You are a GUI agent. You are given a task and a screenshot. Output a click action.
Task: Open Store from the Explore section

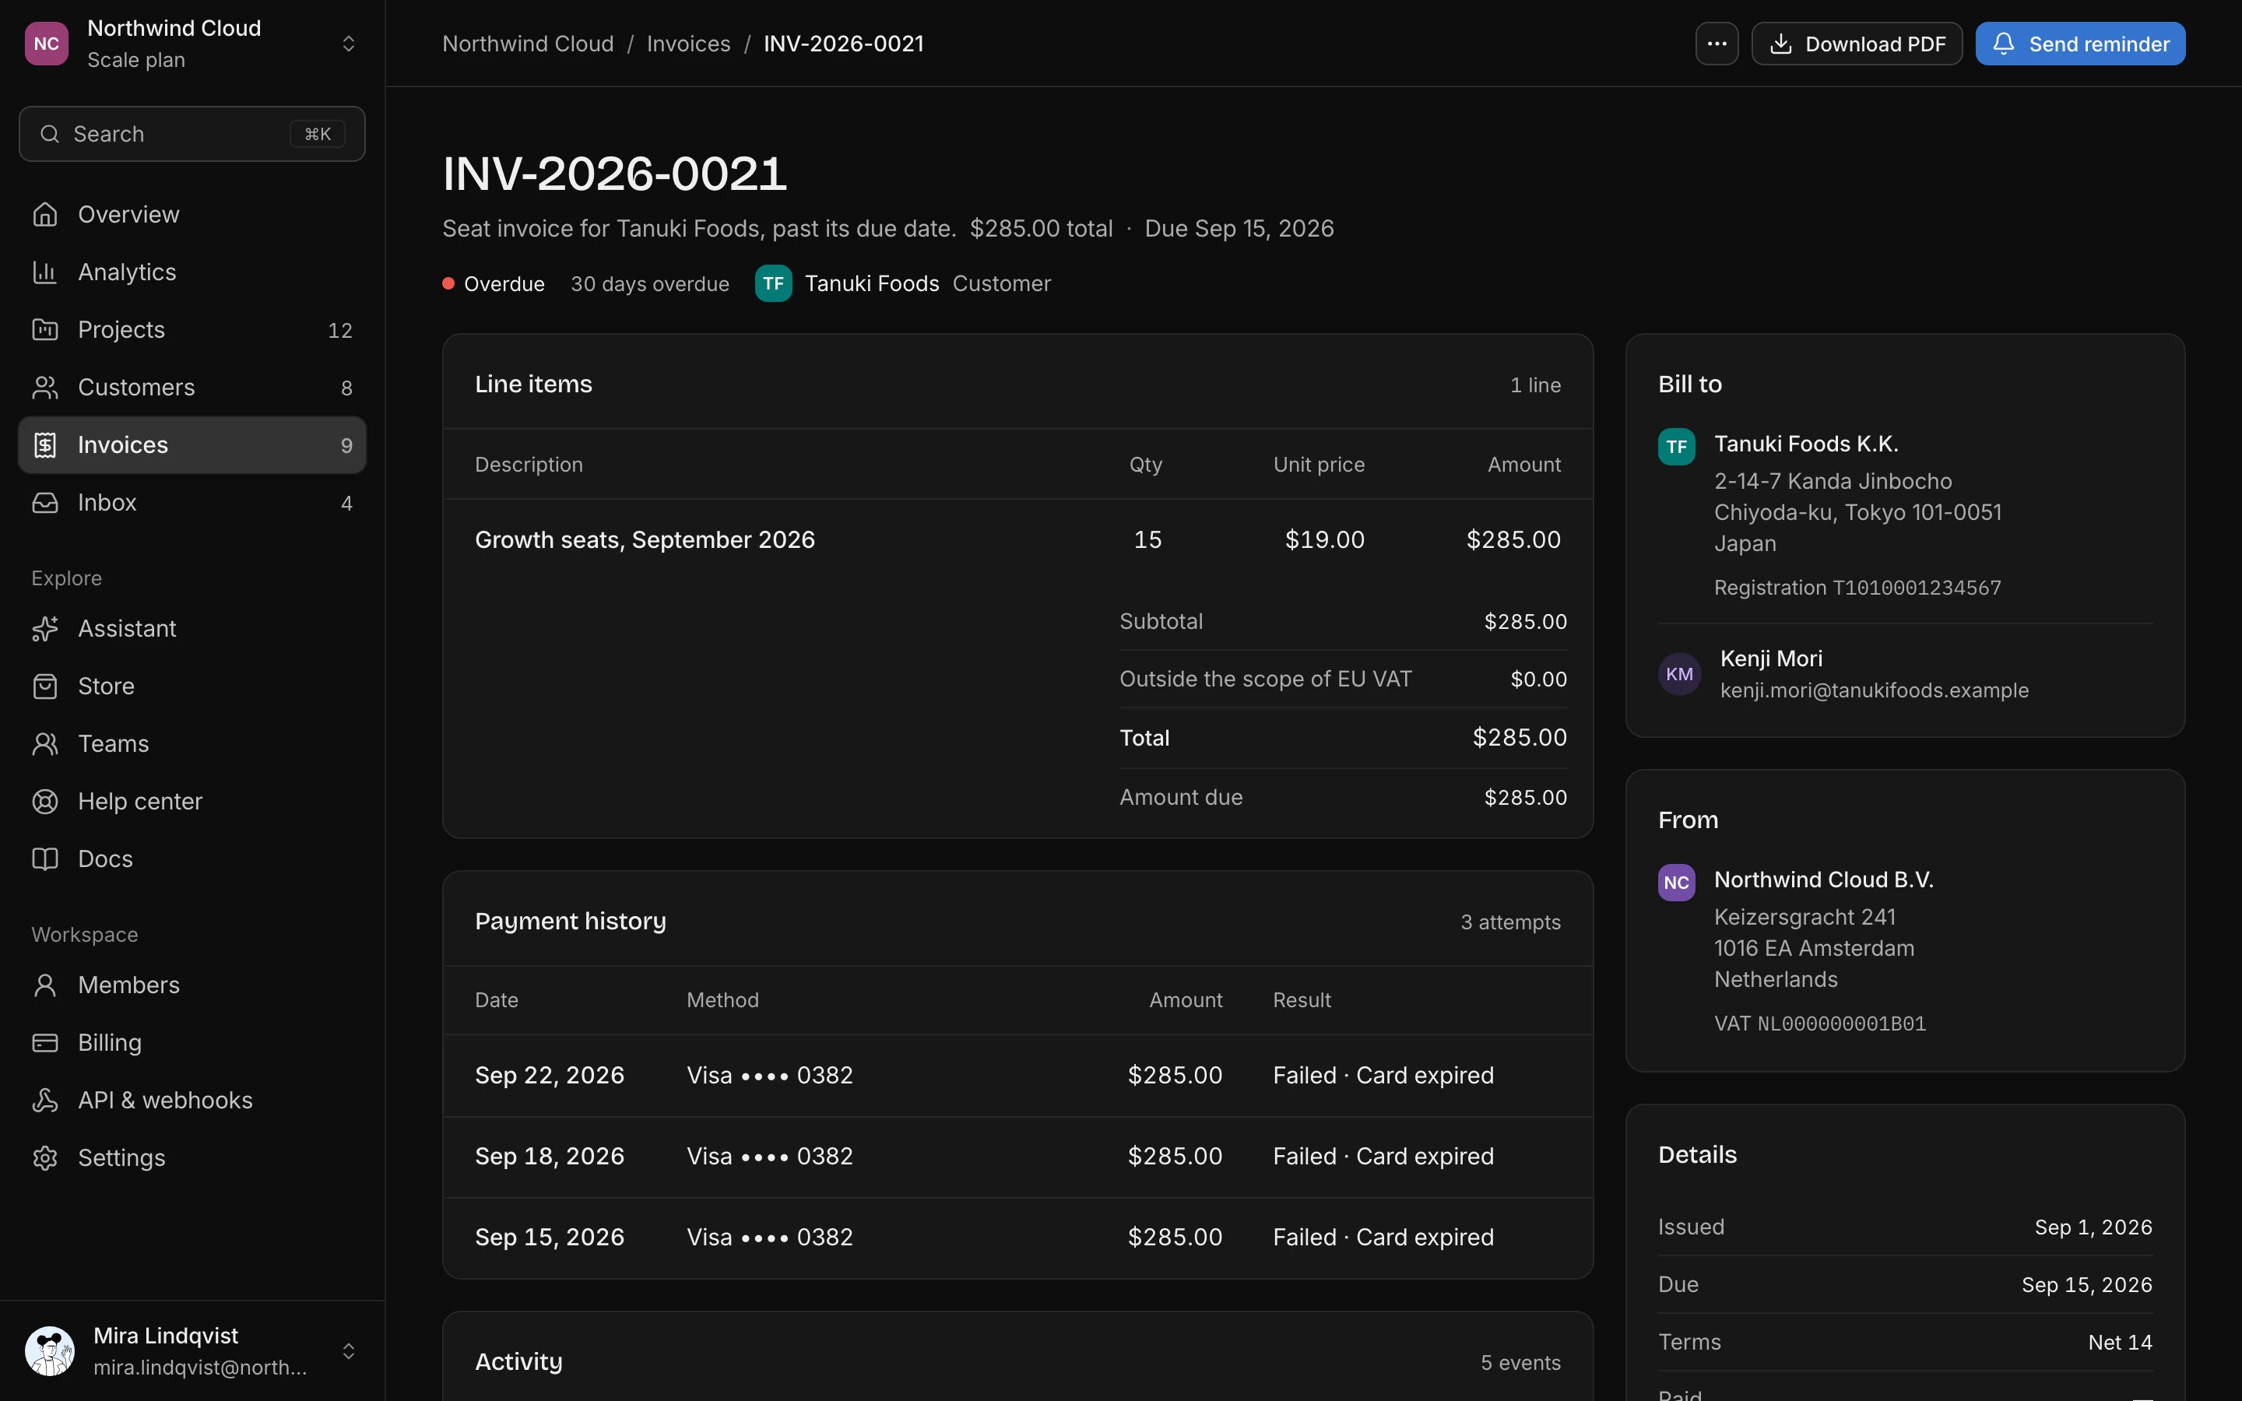tap(192, 686)
